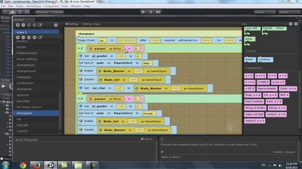This screenshot has height=169, width=302.
Task: Select the Move tool in Unity toolbar
Action: [x=12, y=12]
